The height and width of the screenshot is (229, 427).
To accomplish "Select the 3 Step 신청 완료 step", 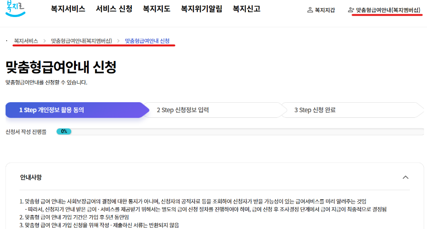I will pyautogui.click(x=353, y=110).
